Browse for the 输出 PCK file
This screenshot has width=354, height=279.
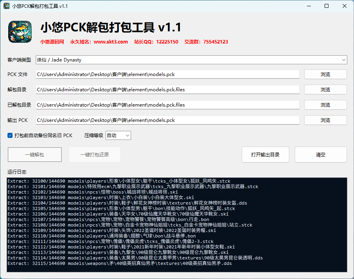tap(325, 120)
